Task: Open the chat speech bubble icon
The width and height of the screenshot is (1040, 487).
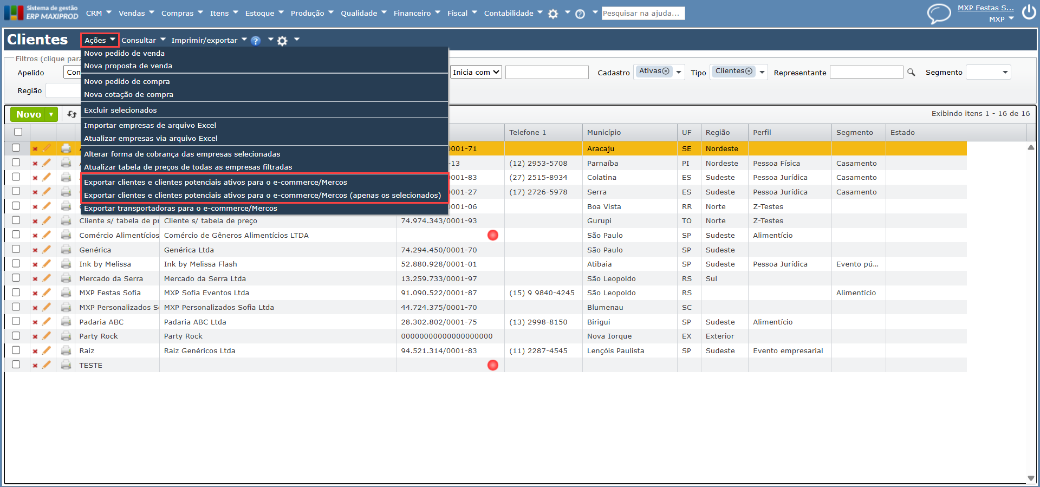Action: [x=939, y=13]
